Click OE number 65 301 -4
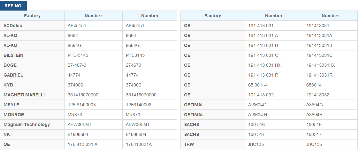 [258, 85]
